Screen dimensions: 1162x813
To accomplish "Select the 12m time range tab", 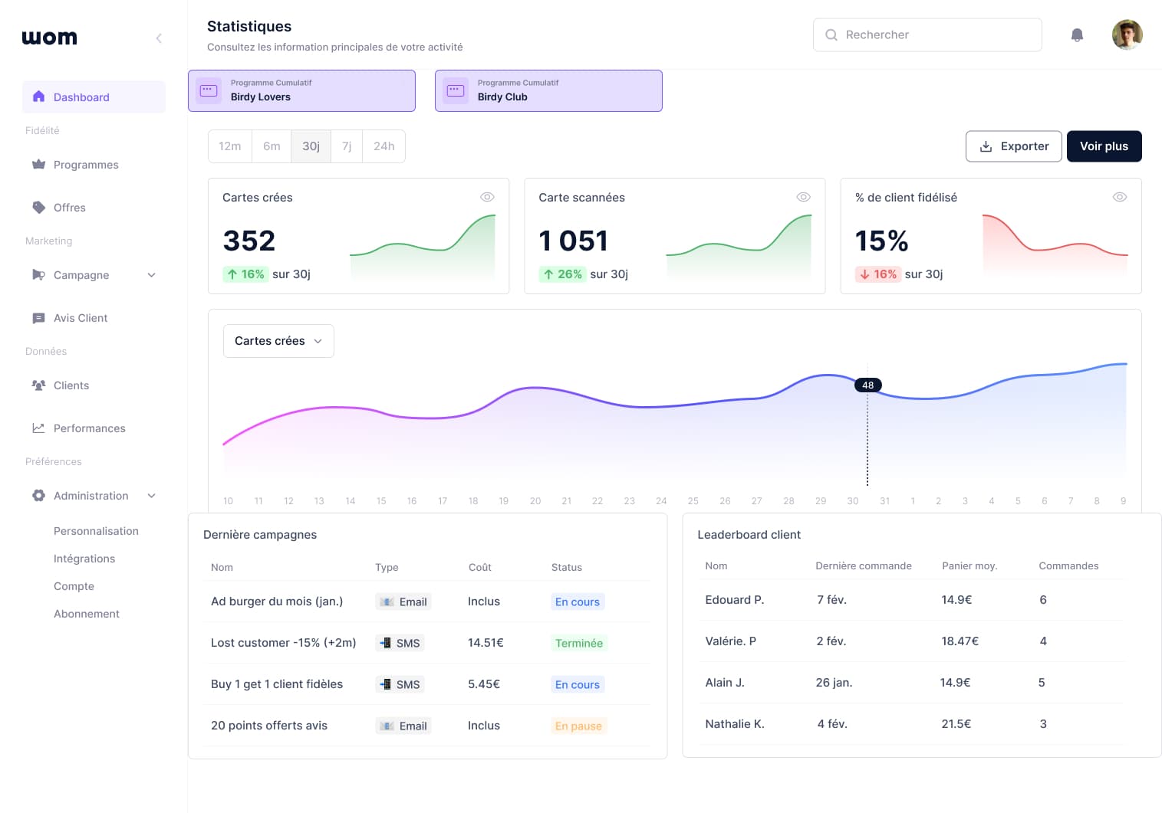I will 230,146.
